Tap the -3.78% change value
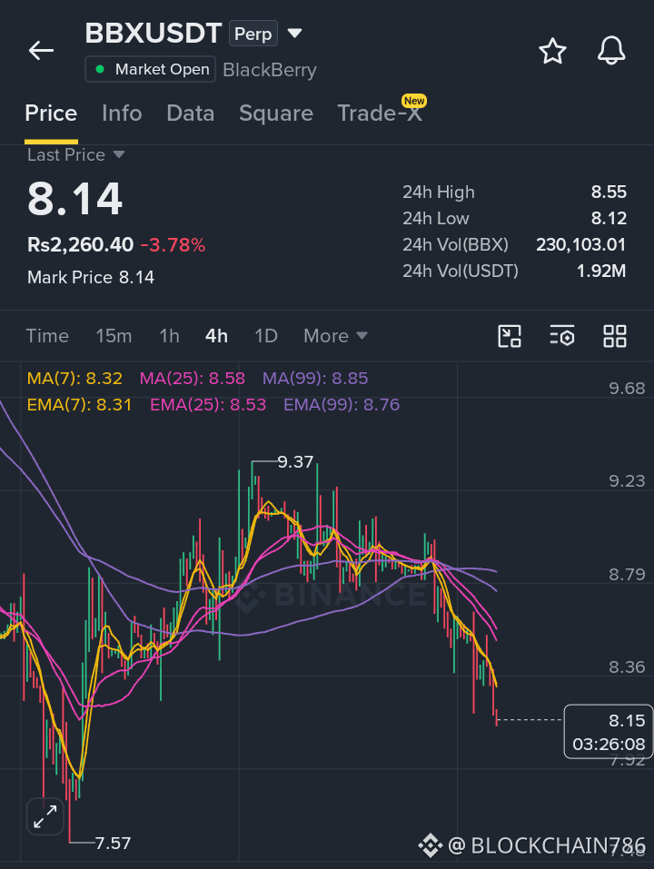The width and height of the screenshot is (654, 869). 173,245
